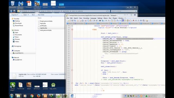Open the Settings menu

pyautogui.click(x=100, y=18)
